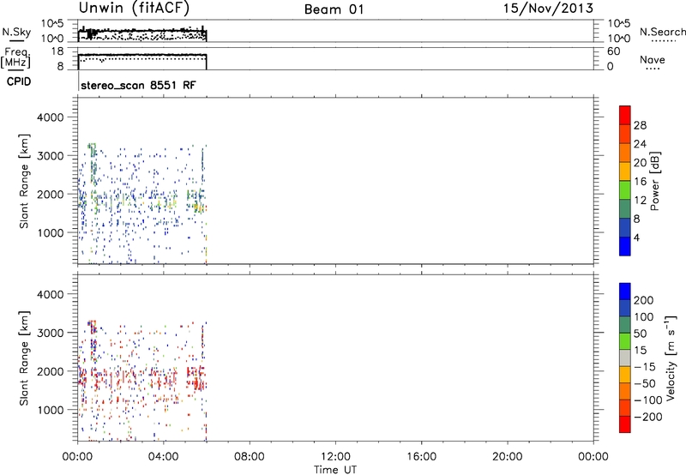The image size is (686, 475).
Task: Click the green echo cluster near 3000 km in the power panel
Action: (x=93, y=163)
